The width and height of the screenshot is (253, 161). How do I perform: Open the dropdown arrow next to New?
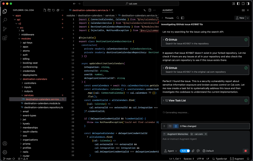248,18
